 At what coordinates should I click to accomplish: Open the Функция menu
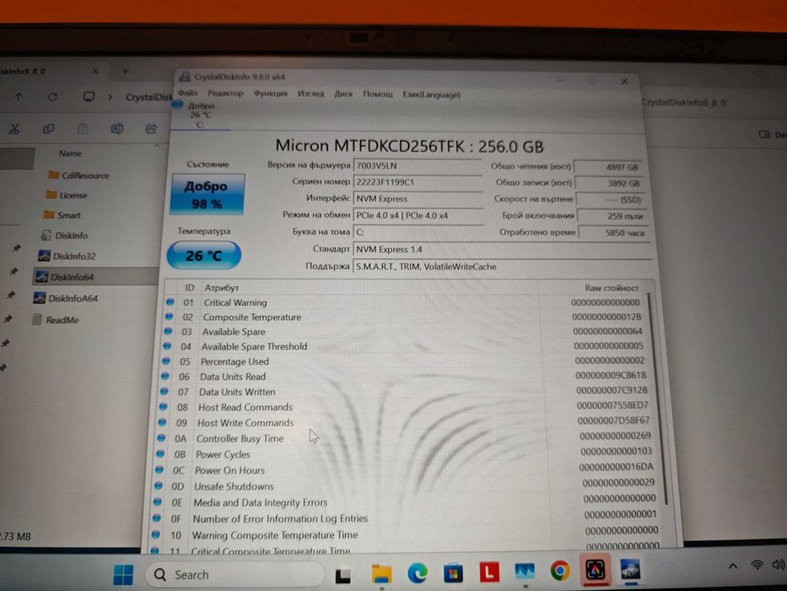[271, 94]
